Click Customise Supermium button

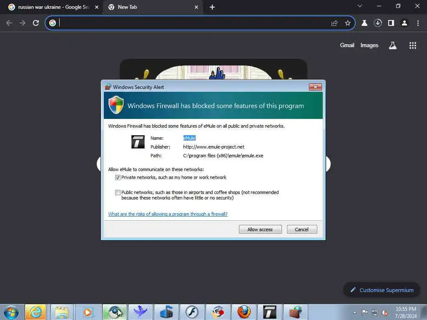(382, 290)
